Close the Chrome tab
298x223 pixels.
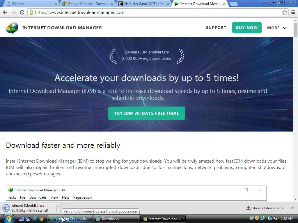tap(56, 4)
